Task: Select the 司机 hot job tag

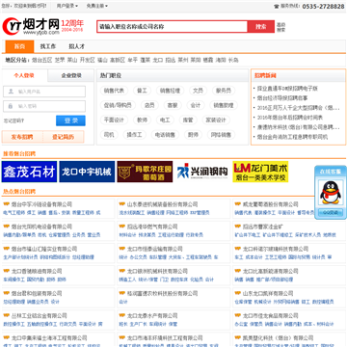Action: [x=109, y=135]
